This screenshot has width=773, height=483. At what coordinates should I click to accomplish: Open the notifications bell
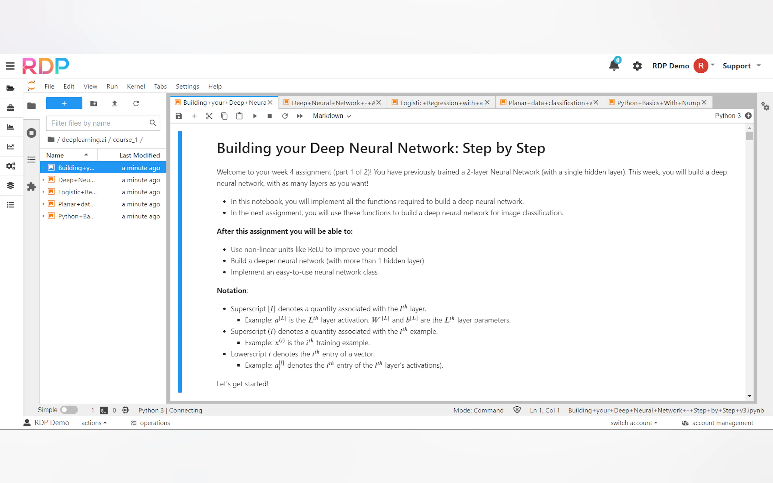click(614, 65)
